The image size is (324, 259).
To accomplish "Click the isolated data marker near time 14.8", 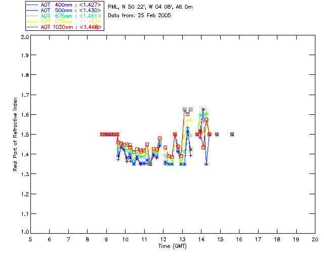I will click(217, 134).
